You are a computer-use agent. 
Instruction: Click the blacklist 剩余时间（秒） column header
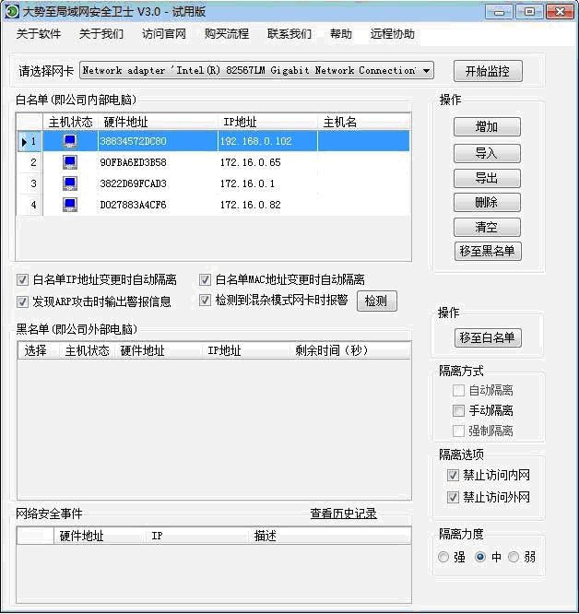click(350, 350)
